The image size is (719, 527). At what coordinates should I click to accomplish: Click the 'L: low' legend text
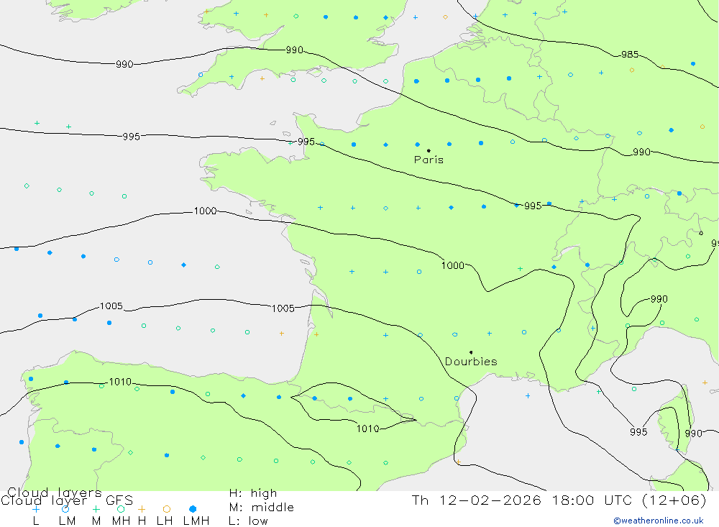coord(248,521)
